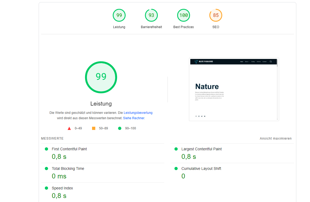Click the Largest Contentful Paint status dot

[176, 149]
